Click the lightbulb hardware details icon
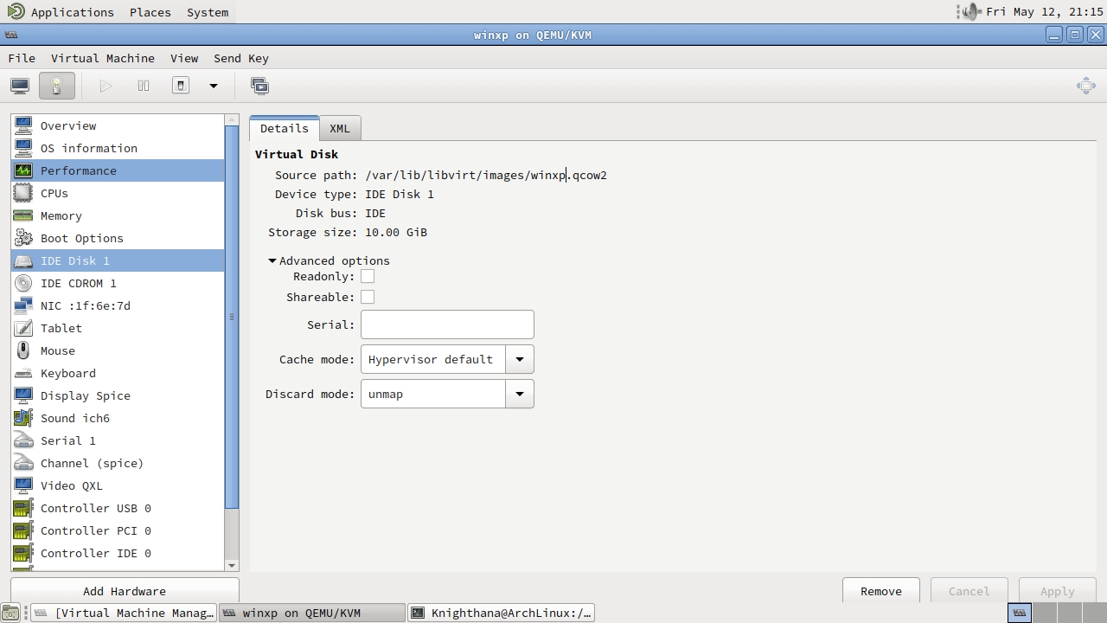The height and width of the screenshot is (623, 1107). (57, 86)
